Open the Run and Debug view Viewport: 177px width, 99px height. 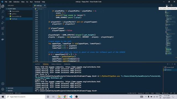[x=3, y=23]
